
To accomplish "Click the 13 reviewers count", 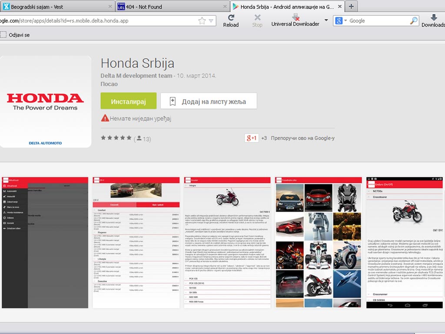I will pos(143,139).
